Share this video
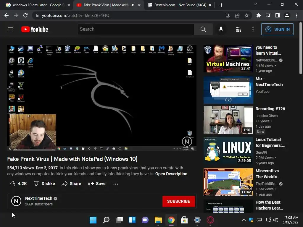 [71, 184]
